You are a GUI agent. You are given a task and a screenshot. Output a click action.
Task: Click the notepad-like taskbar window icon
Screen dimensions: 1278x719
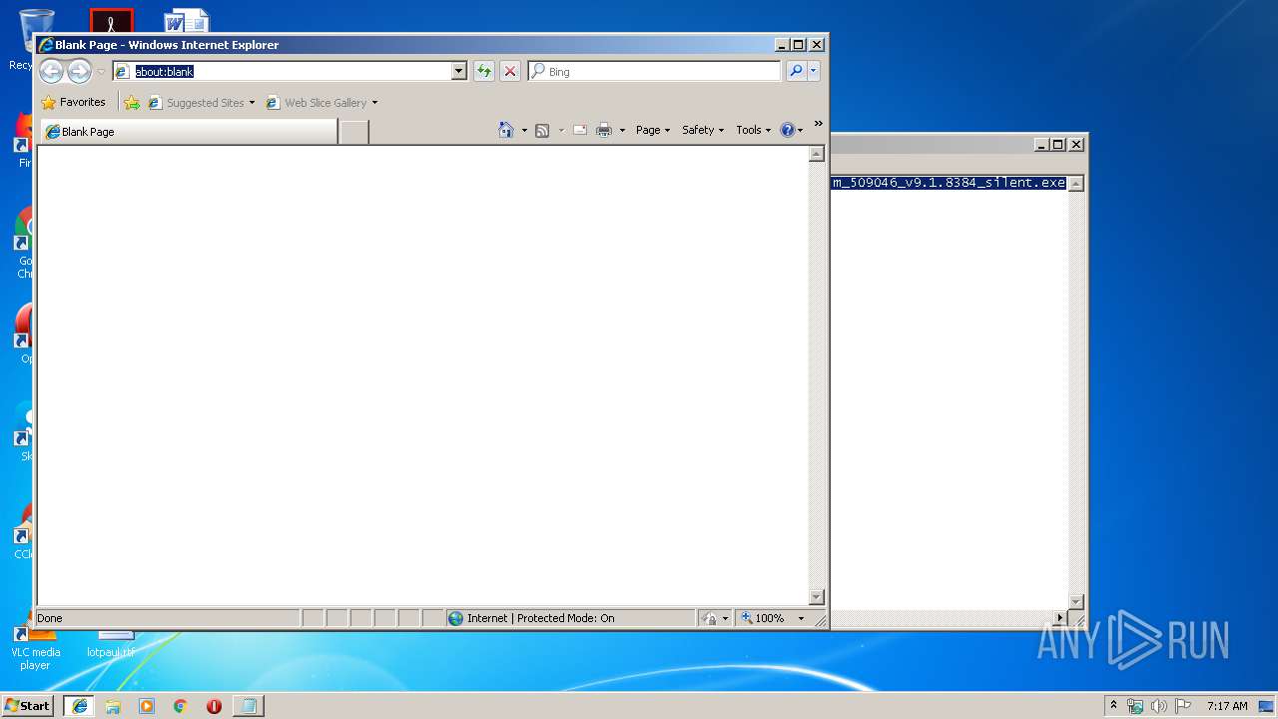coord(249,705)
